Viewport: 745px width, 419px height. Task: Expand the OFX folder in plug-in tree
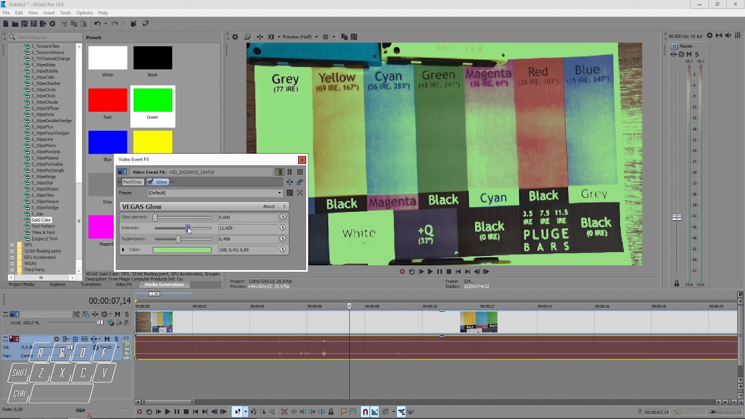pos(12,245)
